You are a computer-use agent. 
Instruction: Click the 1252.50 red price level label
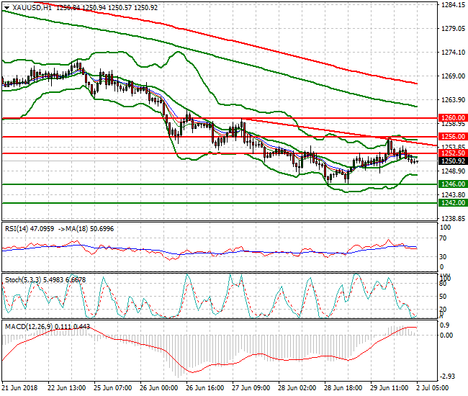453,153
